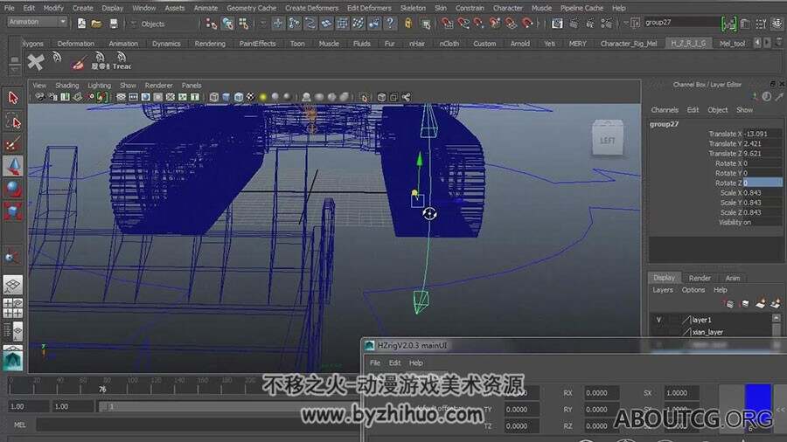787x442 pixels.
Task: Click the Select by component type icon
Action: 243,24
